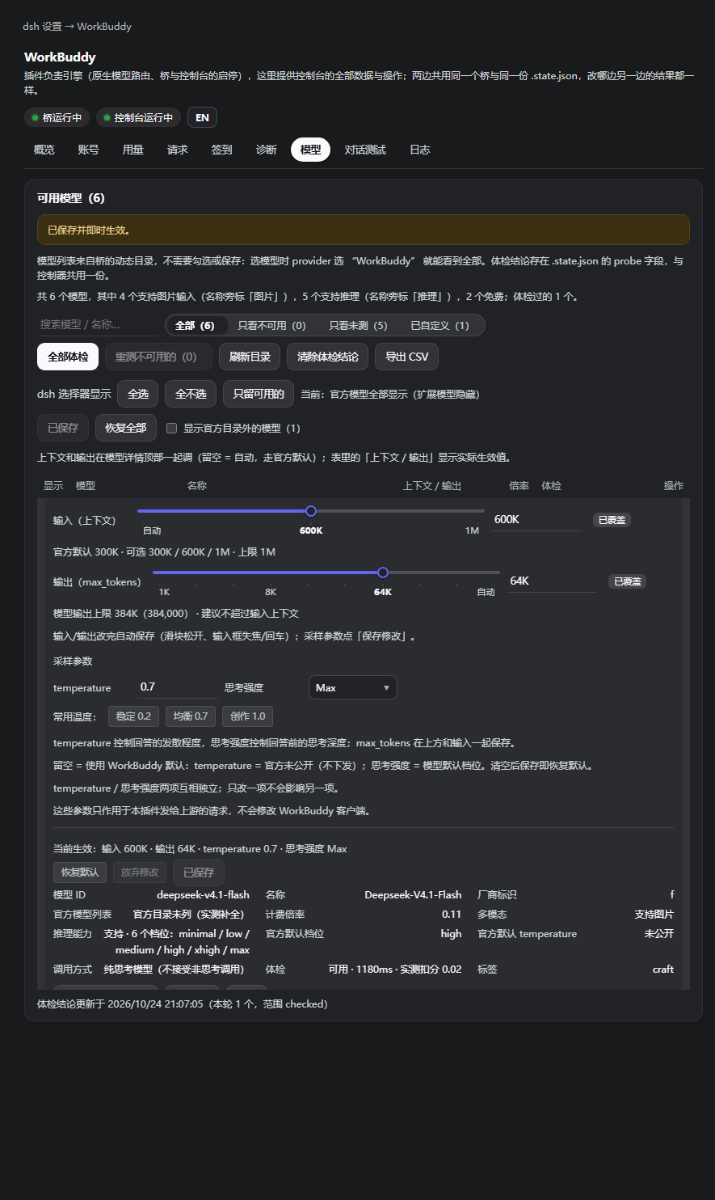Click 已覆盖 badge on the output row
Screen dimensions: 715x1200
click(627, 581)
